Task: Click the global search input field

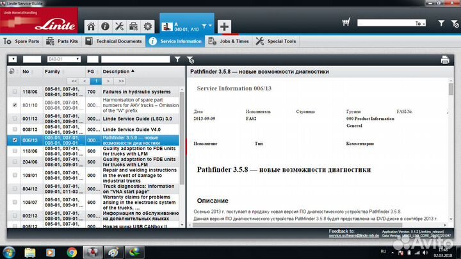Action: [x=386, y=23]
